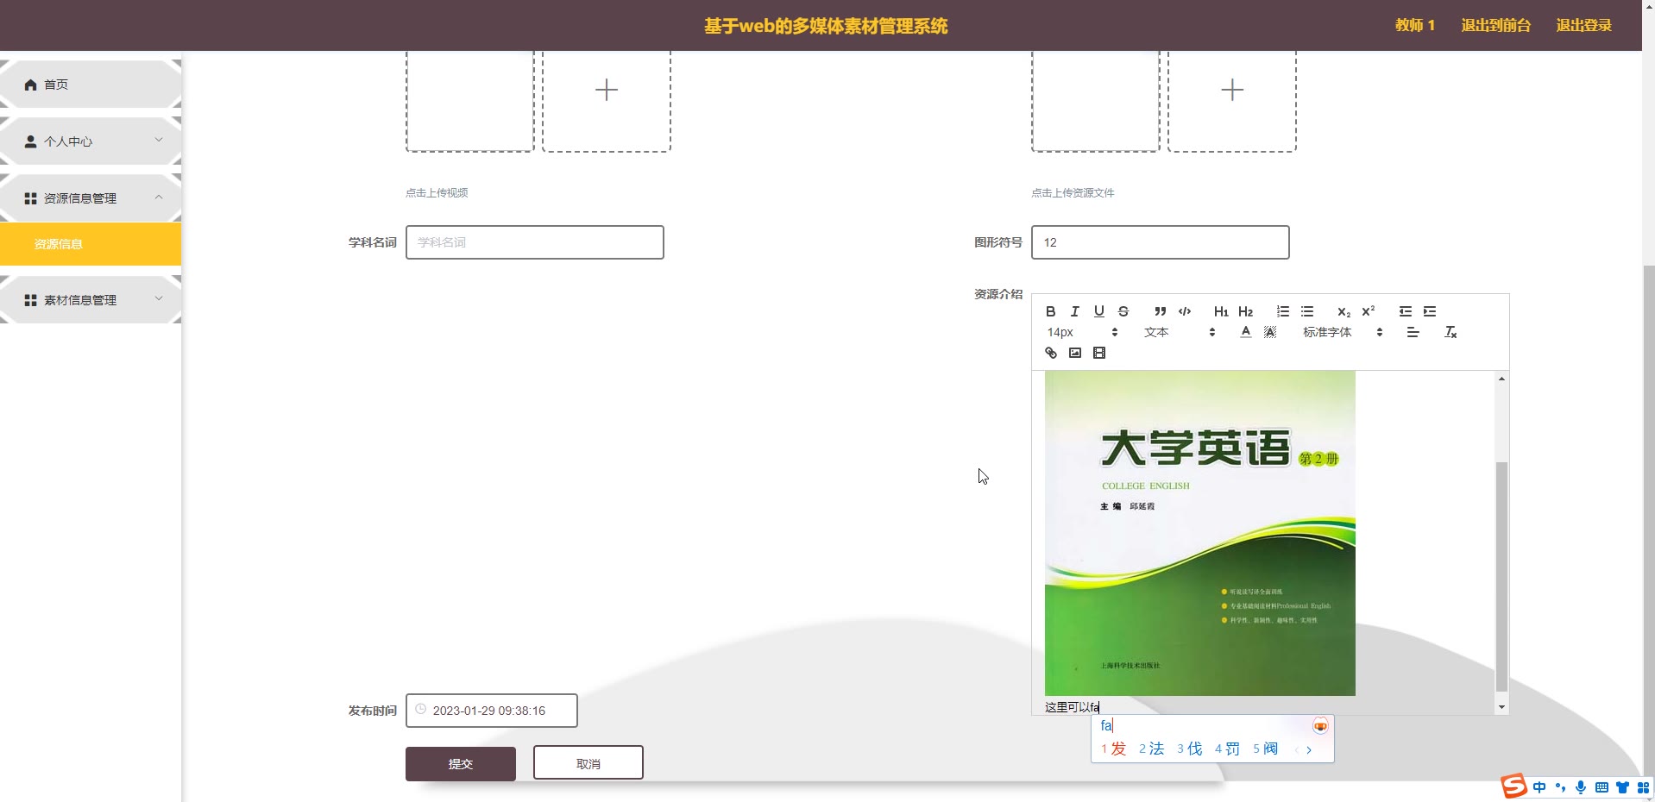
Task: Open the text alignment dropdown
Action: click(1413, 332)
